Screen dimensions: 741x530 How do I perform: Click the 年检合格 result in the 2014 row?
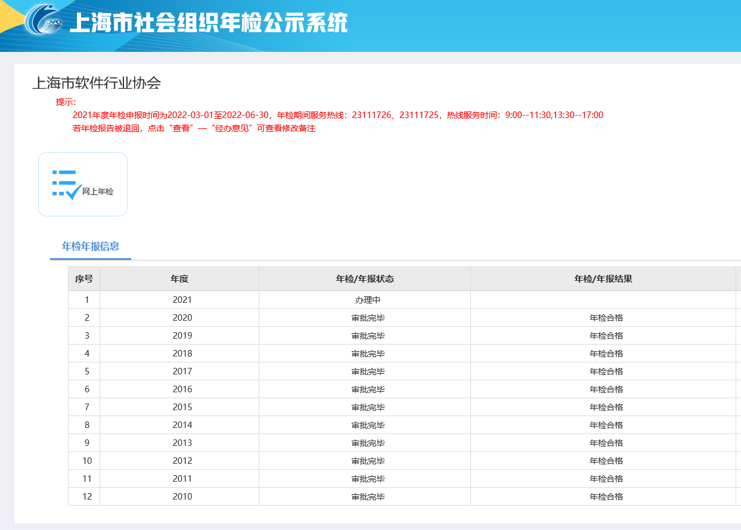(606, 425)
